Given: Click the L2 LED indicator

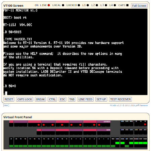Looking at the screenshot, I should click(97, 5).
